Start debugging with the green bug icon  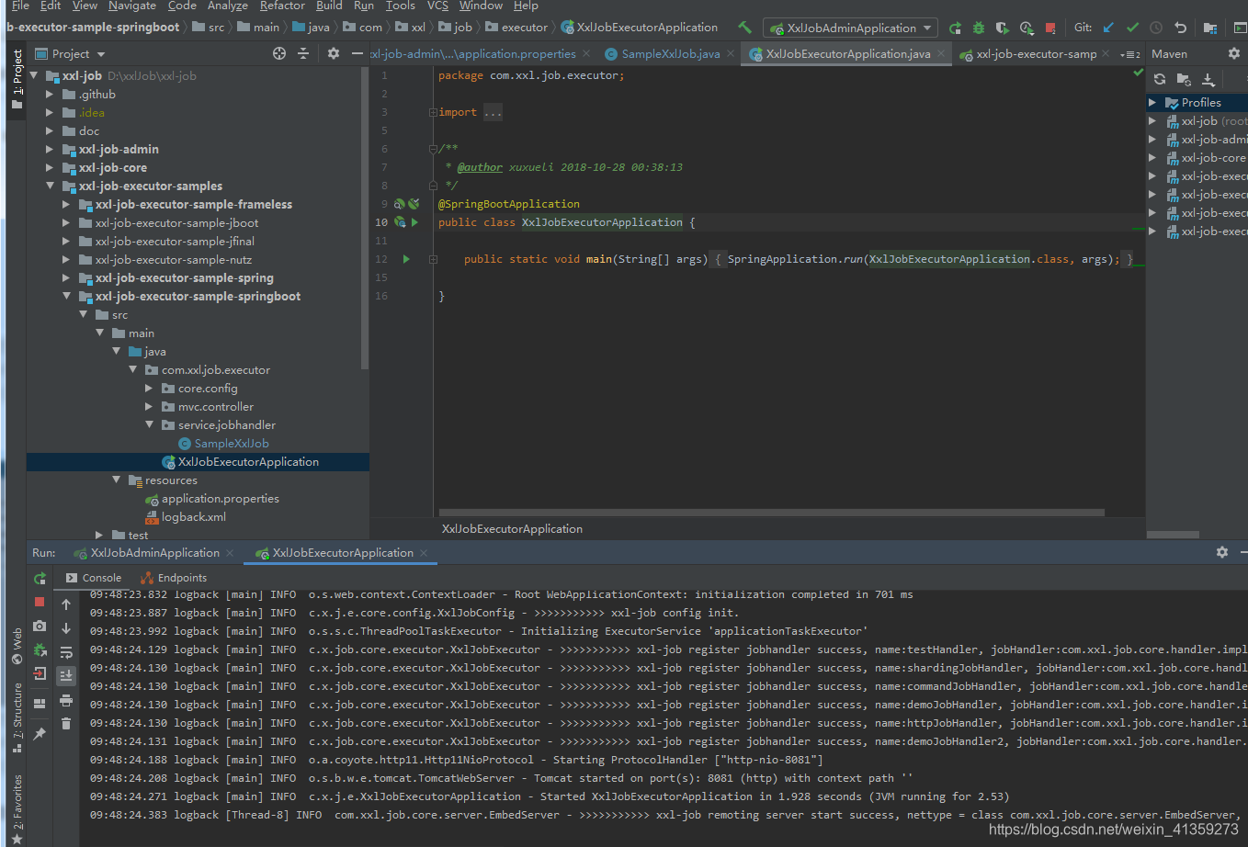point(979,28)
